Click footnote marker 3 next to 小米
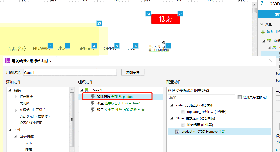This screenshot has height=152, width=280. (68, 46)
